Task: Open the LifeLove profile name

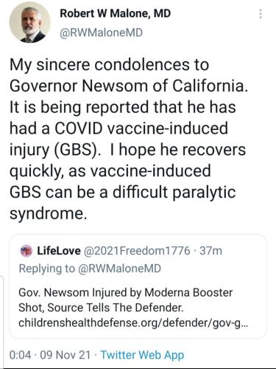Action: tap(59, 251)
